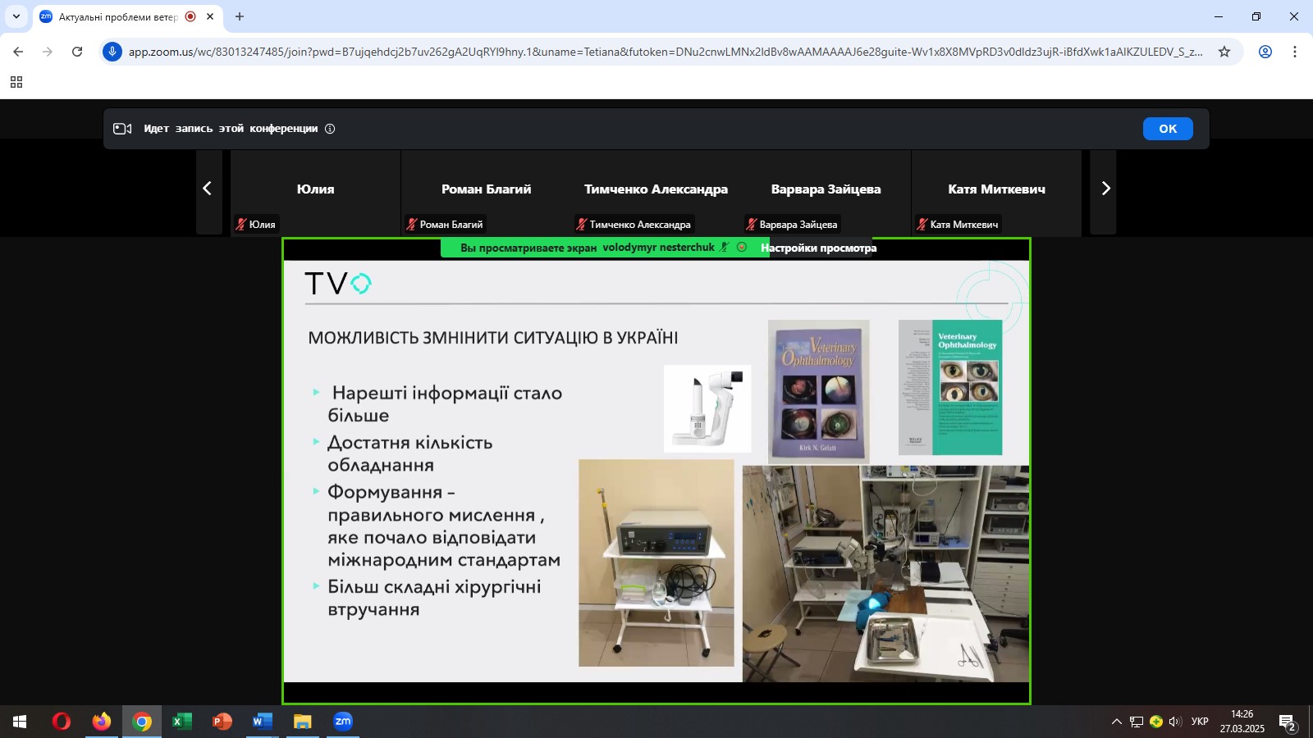Image resolution: width=1313 pixels, height=738 pixels.
Task: Open Word from the taskbar
Action: click(263, 722)
